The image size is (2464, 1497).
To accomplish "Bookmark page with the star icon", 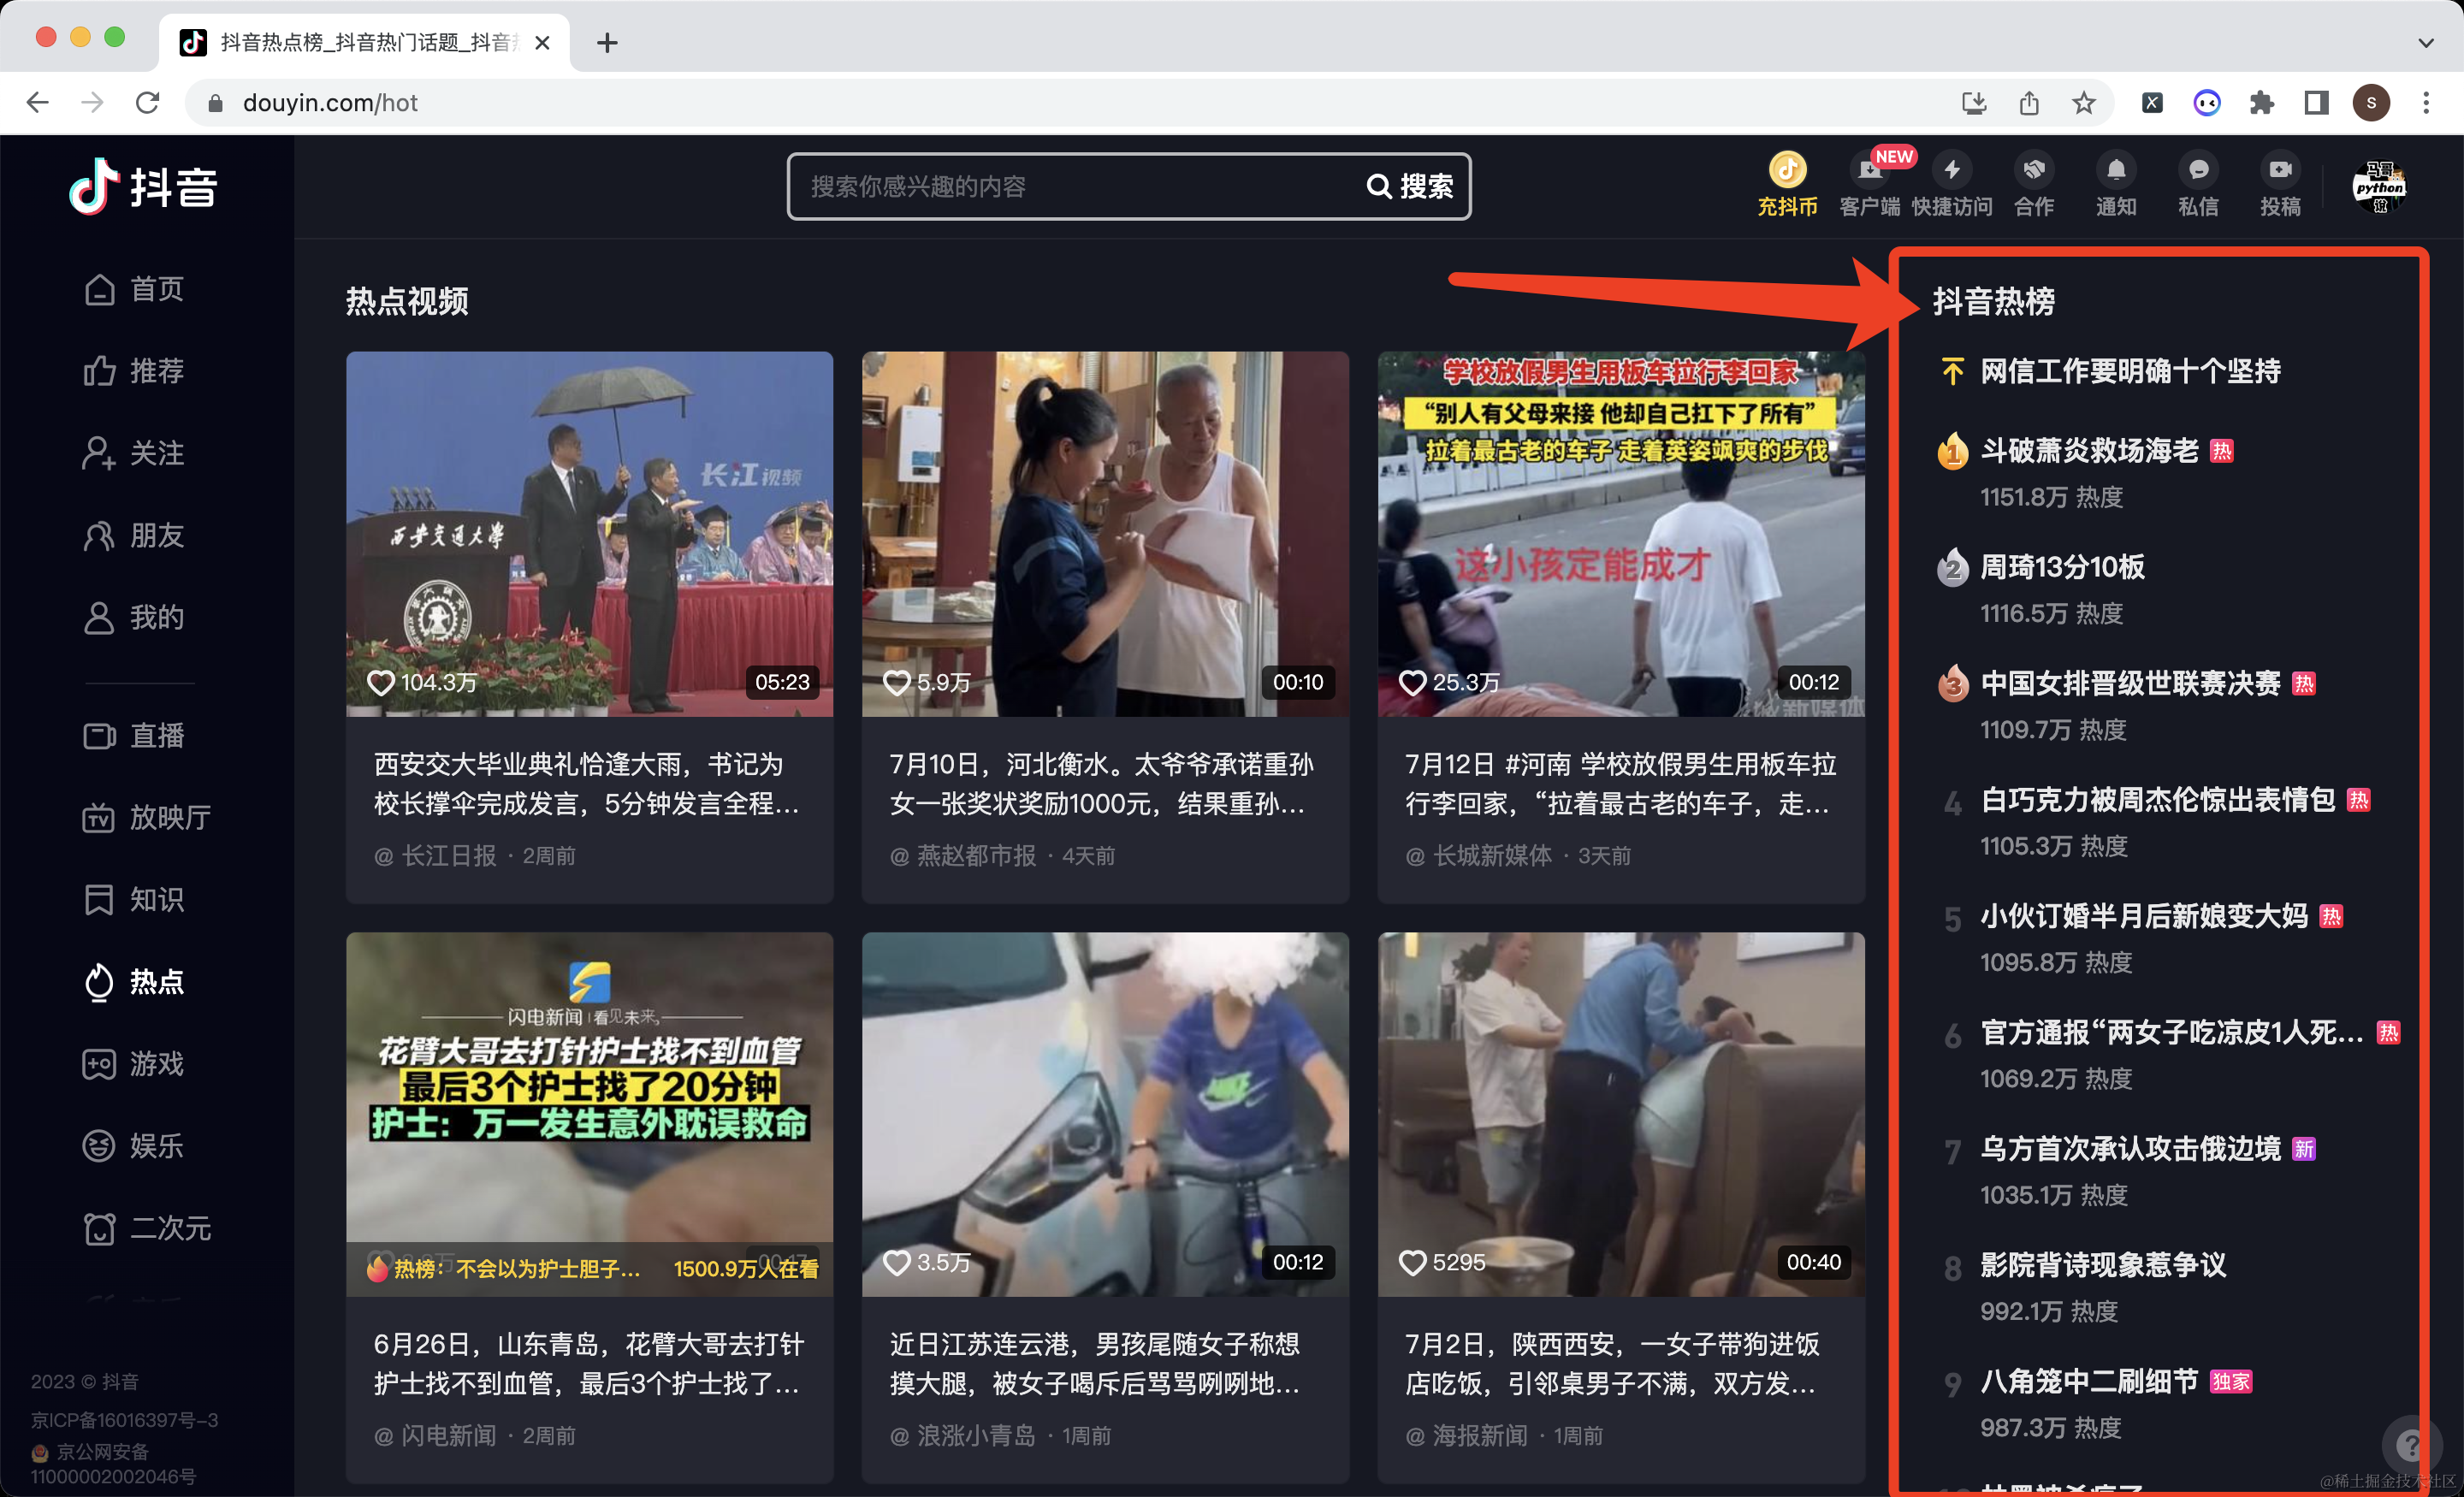I will coord(2084,103).
